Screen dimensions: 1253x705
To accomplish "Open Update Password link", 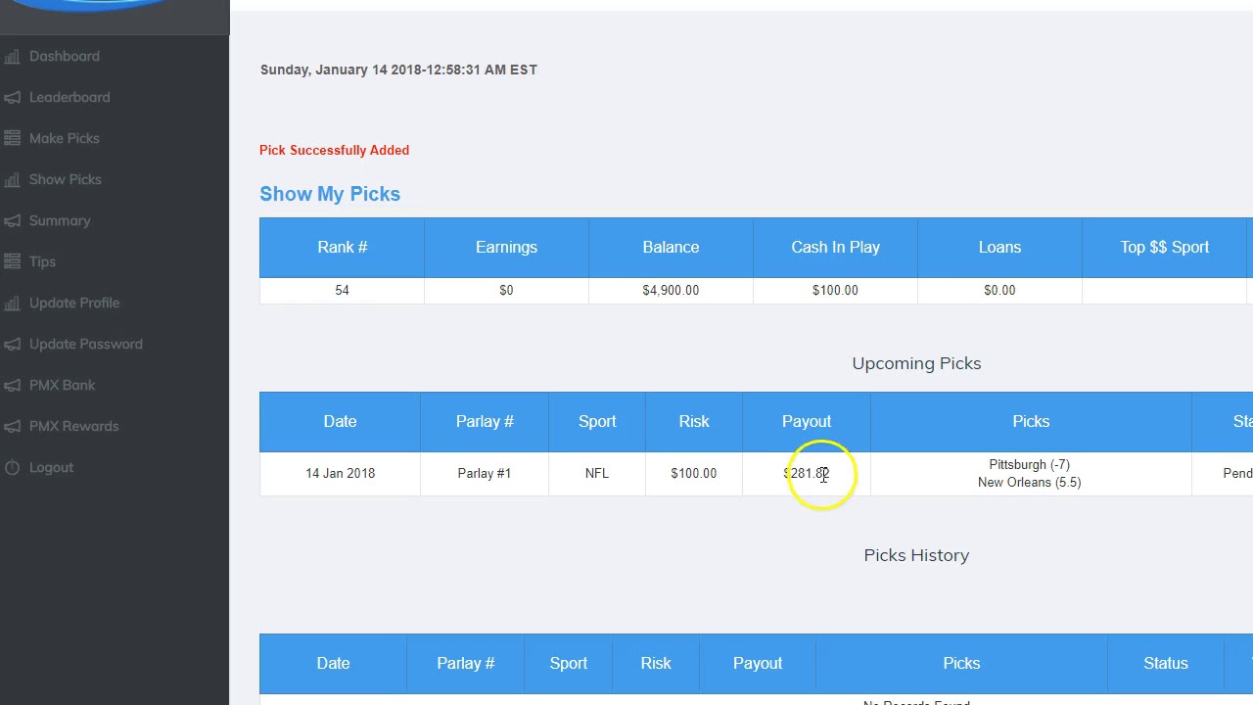I will [x=86, y=345].
